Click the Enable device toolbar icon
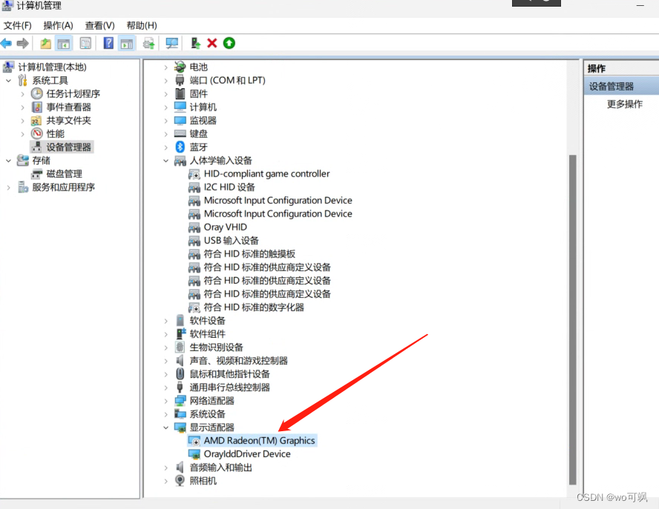This screenshot has width=659, height=509. pyautogui.click(x=195, y=43)
